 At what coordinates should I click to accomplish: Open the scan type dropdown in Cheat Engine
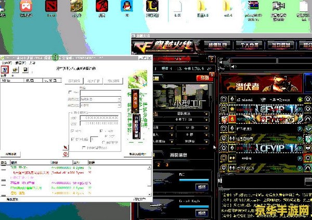(x=100, y=99)
